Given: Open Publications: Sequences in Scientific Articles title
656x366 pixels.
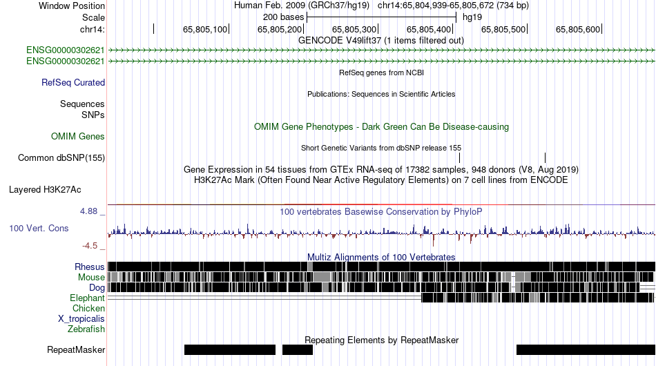Looking at the screenshot, I should (381, 94).
